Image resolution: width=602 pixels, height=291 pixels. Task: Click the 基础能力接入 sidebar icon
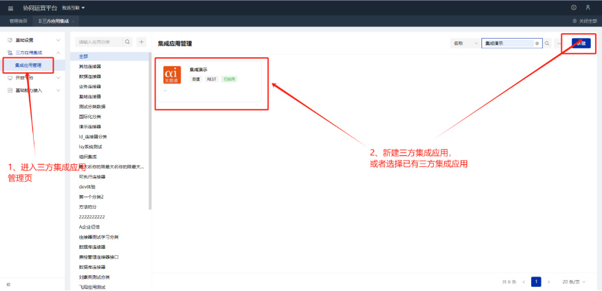click(x=10, y=90)
